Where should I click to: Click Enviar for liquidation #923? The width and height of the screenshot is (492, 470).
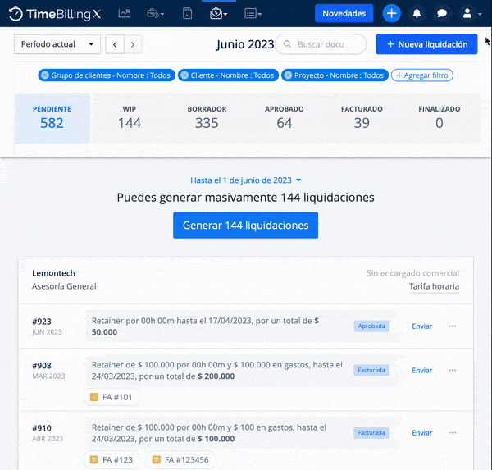(422, 326)
